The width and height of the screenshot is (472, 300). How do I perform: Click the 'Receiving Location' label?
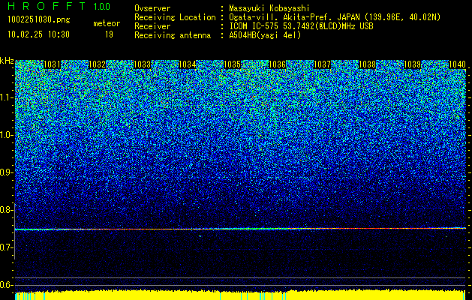(x=175, y=17)
